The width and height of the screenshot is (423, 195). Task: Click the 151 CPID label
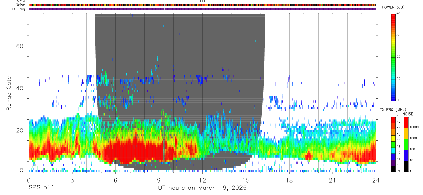203,1
